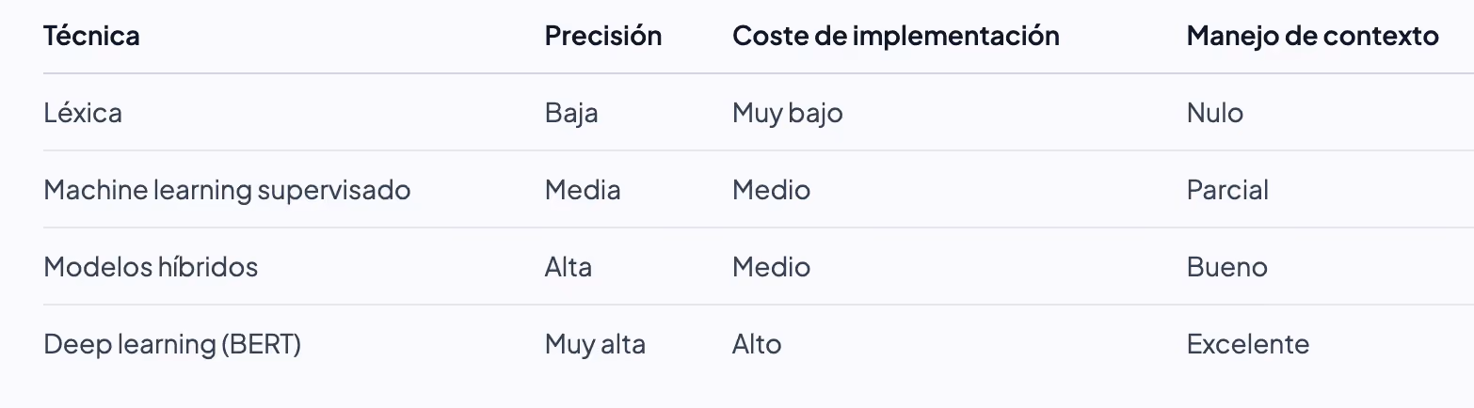The image size is (1474, 408).
Task: Click the Bueno context cell
Action: point(1226,267)
